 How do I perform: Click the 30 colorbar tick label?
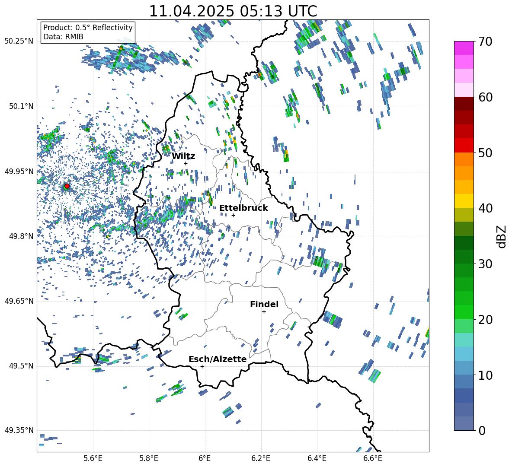click(x=485, y=264)
